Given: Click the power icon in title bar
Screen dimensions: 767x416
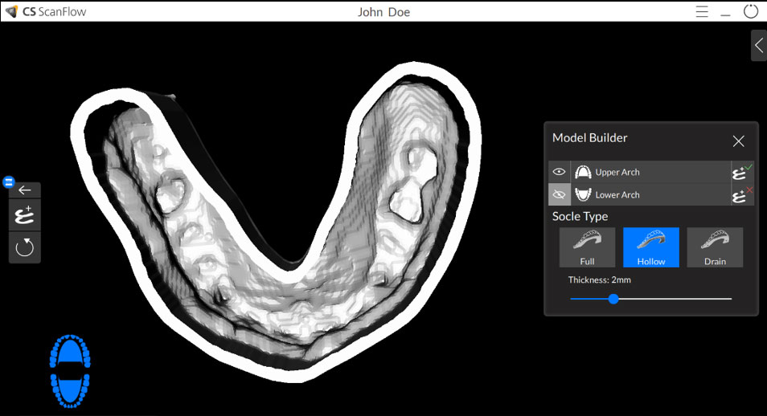Looking at the screenshot, I should click(x=750, y=11).
